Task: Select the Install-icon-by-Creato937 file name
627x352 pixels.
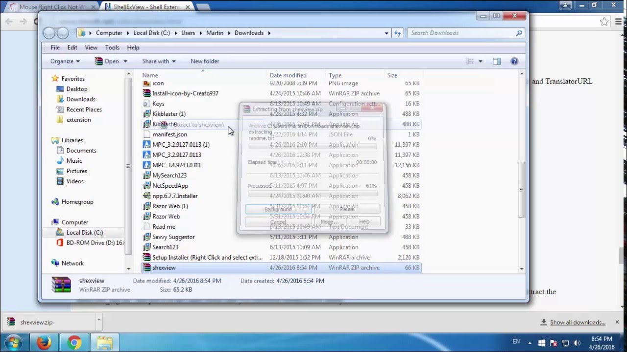Action: click(185, 93)
